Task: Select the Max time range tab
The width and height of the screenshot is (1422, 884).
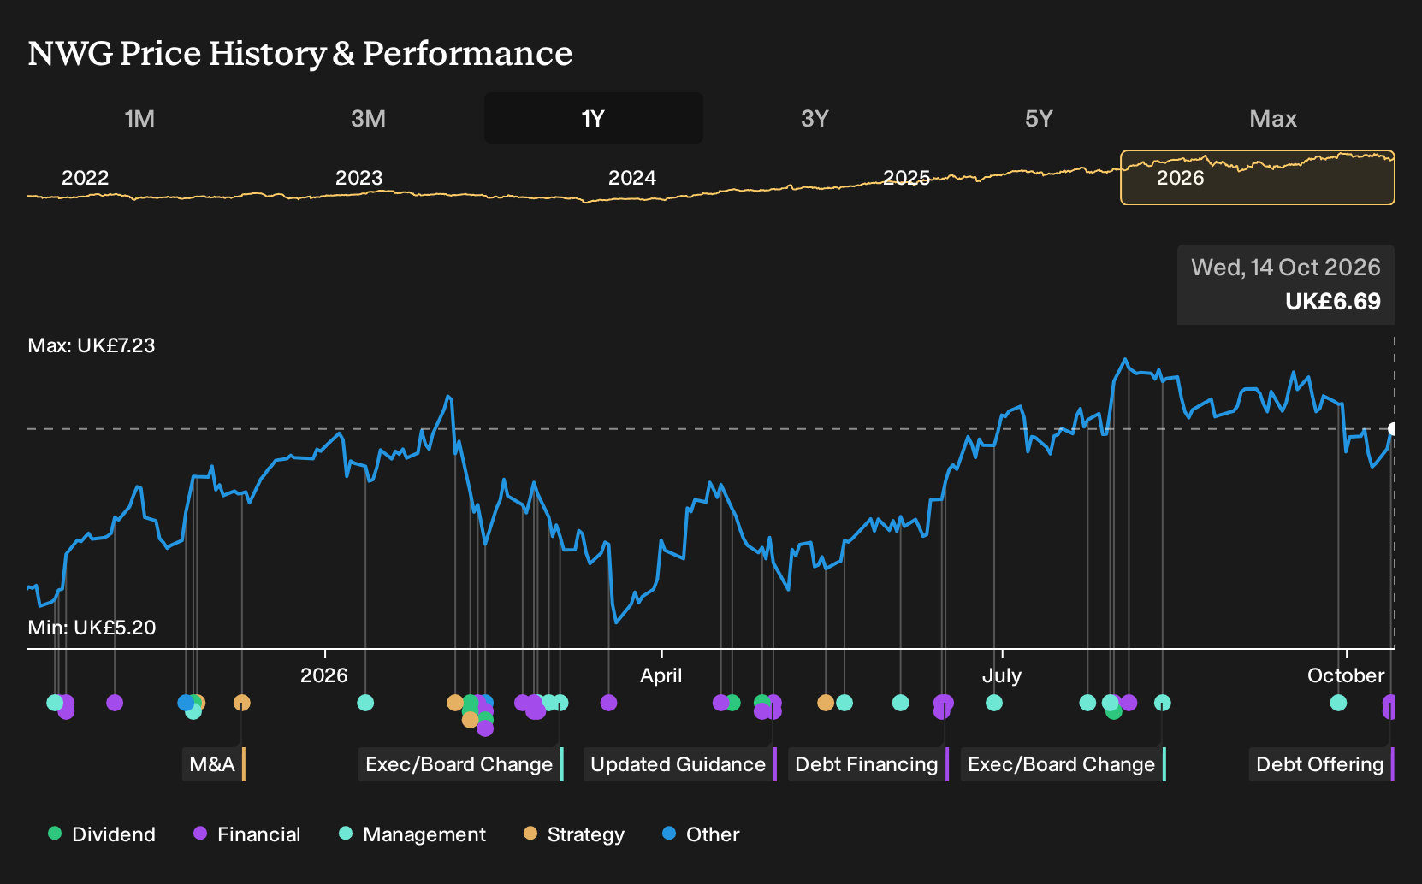Action: pos(1273,118)
